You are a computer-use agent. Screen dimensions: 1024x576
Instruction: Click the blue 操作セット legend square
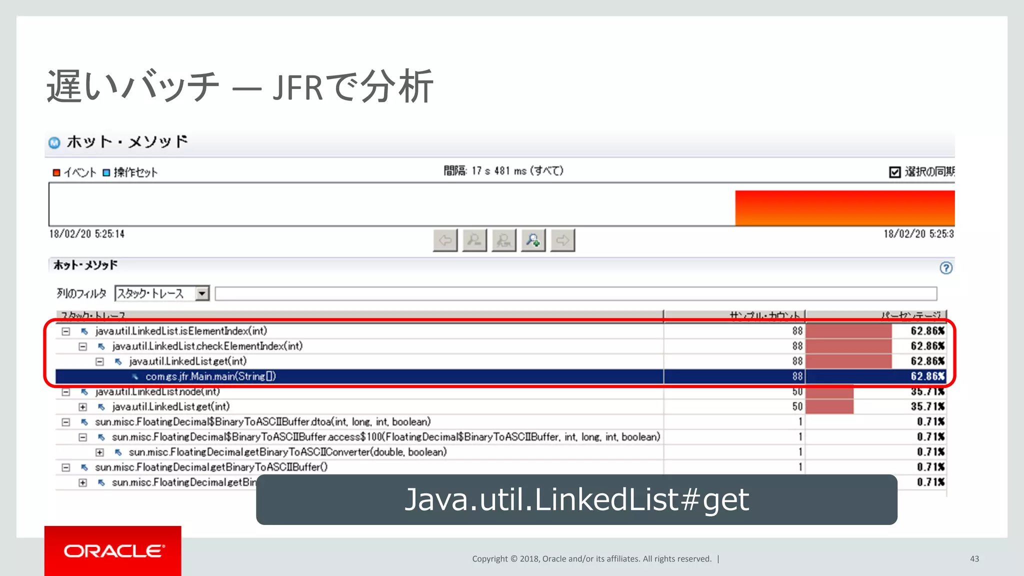(x=106, y=172)
